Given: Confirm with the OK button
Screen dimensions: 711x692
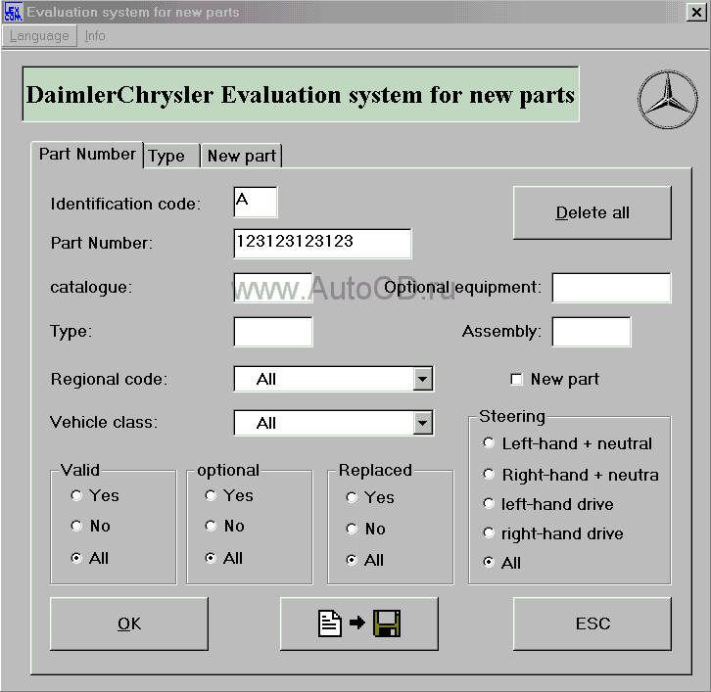Looking at the screenshot, I should coord(129,623).
